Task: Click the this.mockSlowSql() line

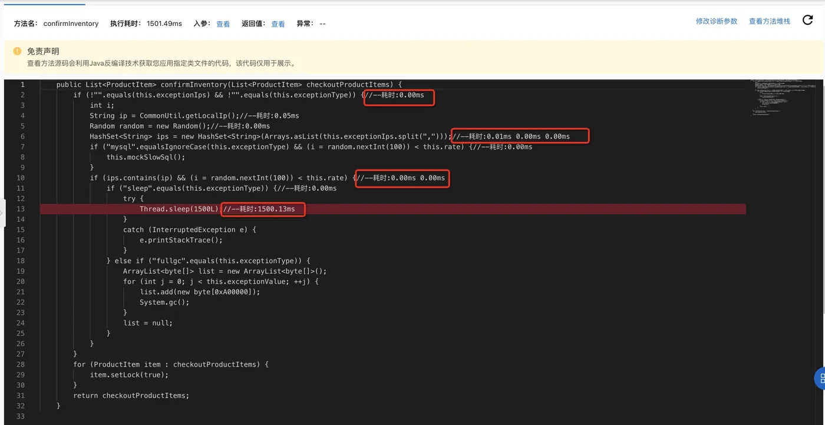Action: click(x=146, y=157)
